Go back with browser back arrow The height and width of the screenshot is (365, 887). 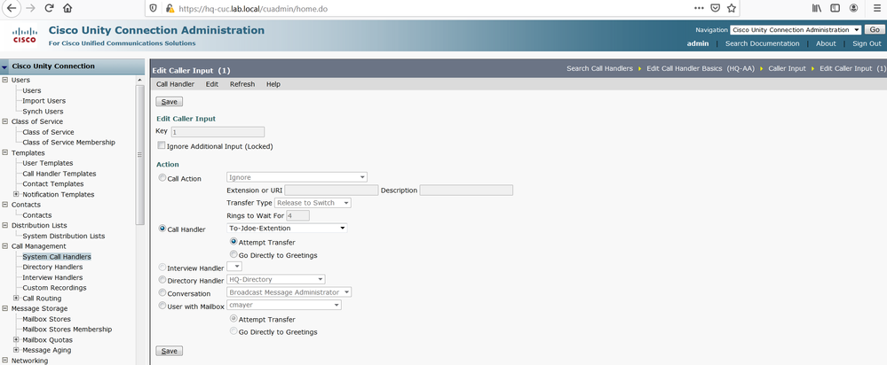12,9
